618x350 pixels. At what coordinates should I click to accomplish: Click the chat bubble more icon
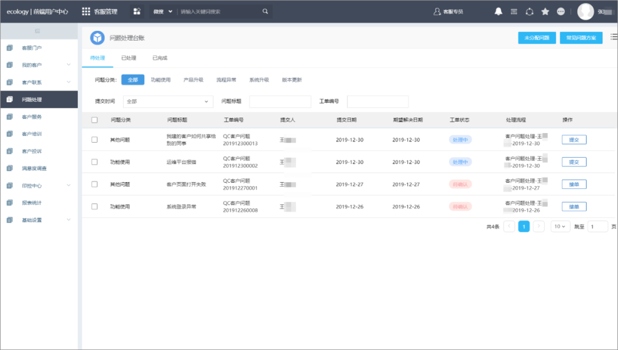click(561, 11)
